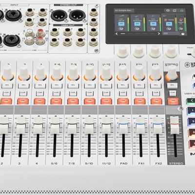
Task: Select the left XLR connector under STEREO OUT
Action: (x=59, y=15)
